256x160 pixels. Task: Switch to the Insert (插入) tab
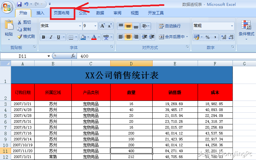[x=40, y=13]
